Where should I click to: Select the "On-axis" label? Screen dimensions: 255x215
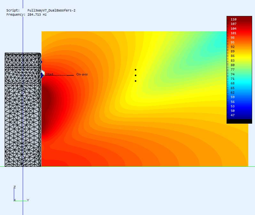pos(82,74)
